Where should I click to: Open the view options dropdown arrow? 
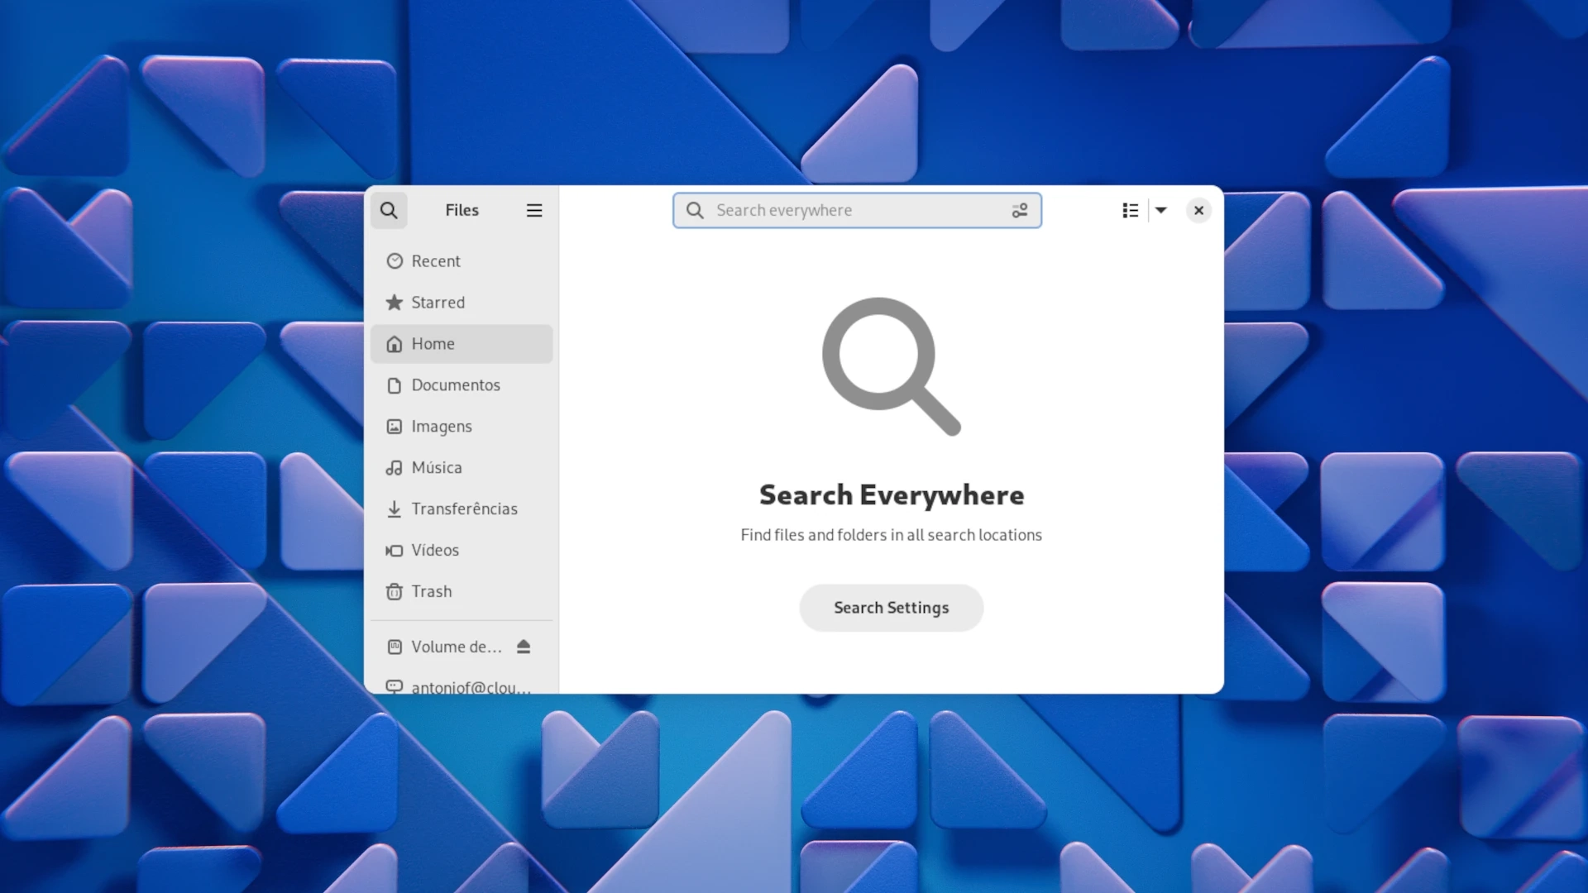click(1160, 209)
